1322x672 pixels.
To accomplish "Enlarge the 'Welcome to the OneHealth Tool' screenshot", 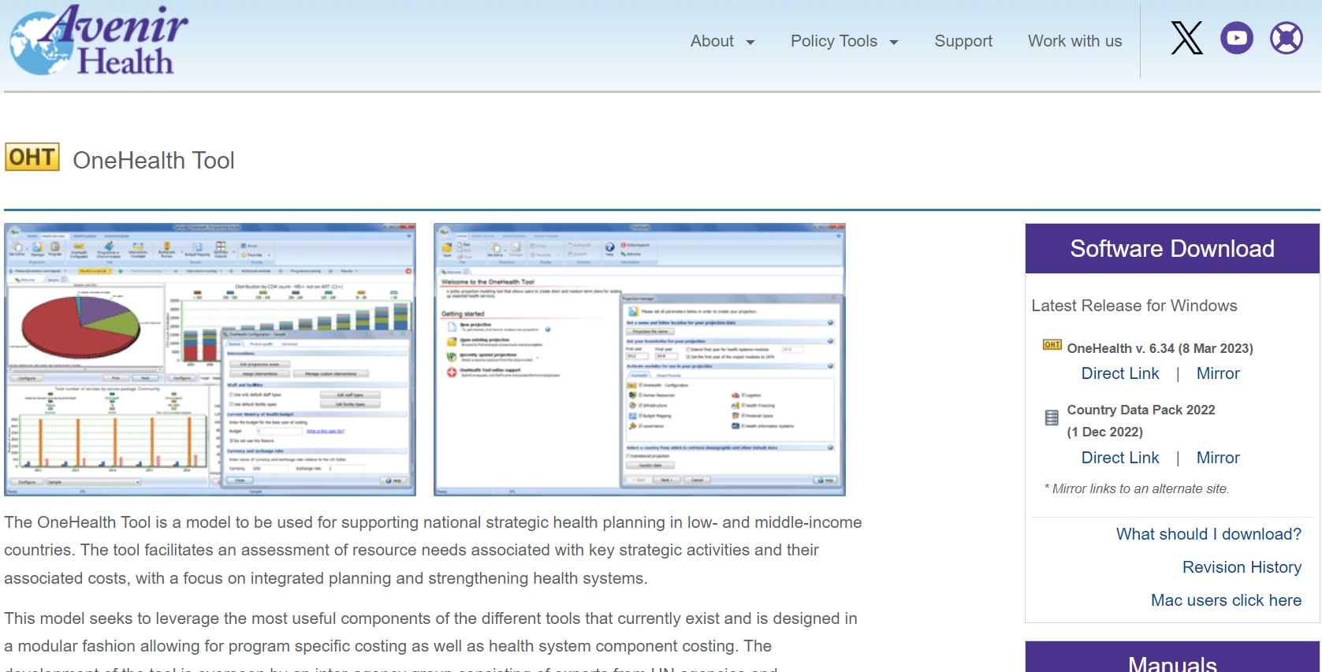I will 639,359.
